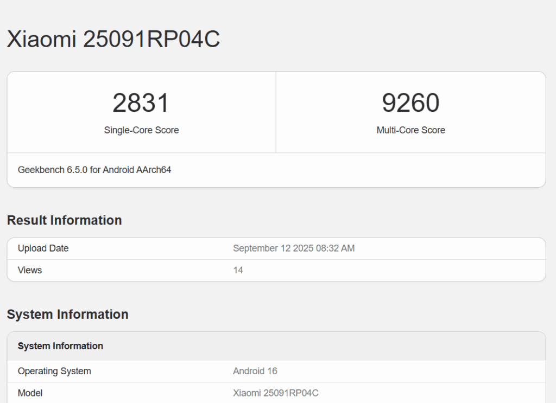Select the Views row
556x403 pixels.
pos(30,270)
